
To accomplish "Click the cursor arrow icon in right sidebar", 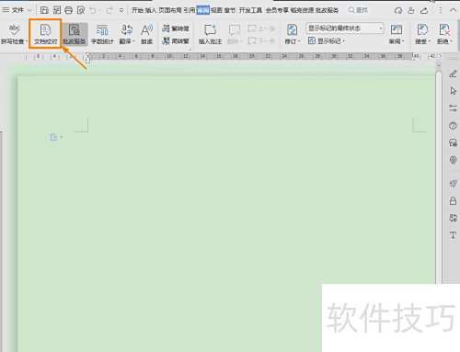I will [x=453, y=91].
